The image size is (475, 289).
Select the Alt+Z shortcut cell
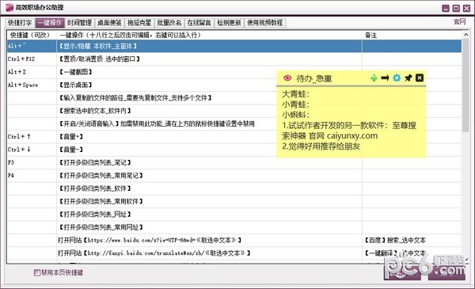[32, 72]
